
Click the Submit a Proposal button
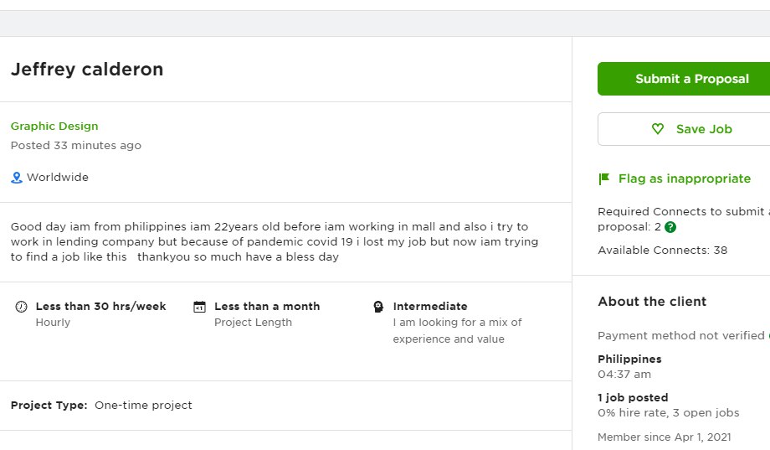point(684,79)
